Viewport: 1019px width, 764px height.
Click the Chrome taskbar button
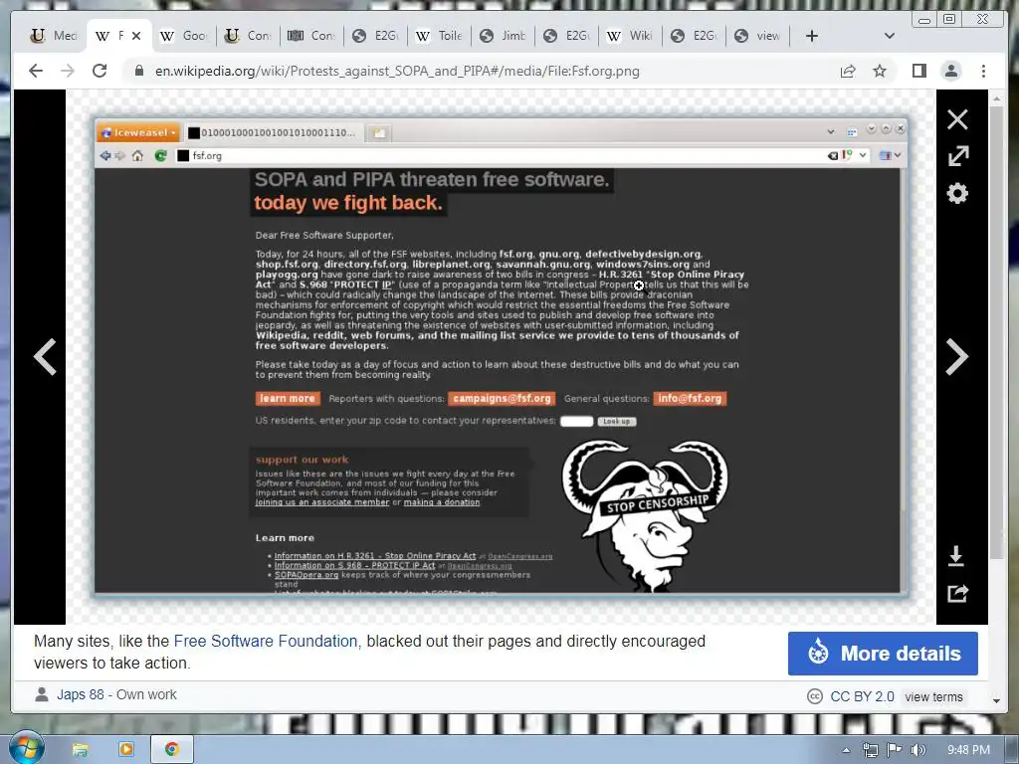(x=172, y=750)
